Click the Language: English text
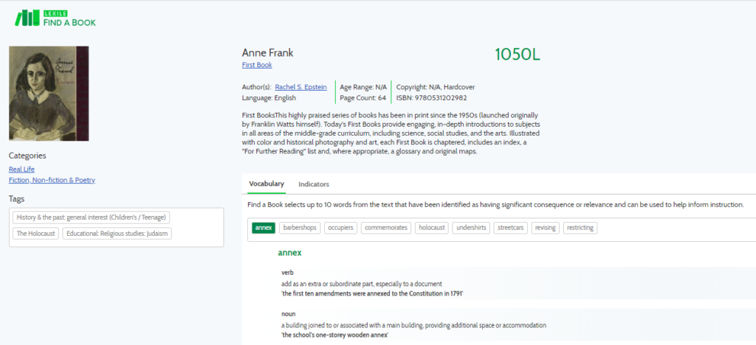The width and height of the screenshot is (756, 345). pyautogui.click(x=269, y=98)
